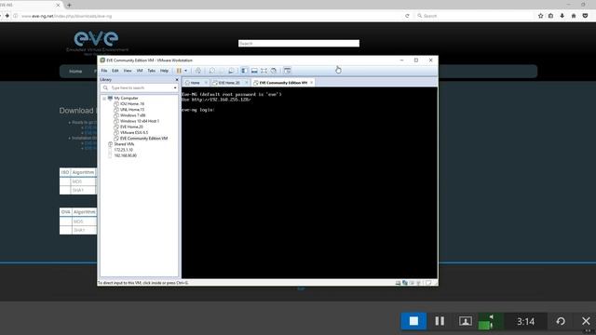Viewport: 596px width, 335px height.
Task: Close the EVE Community Edition VM tab
Action: (311, 83)
